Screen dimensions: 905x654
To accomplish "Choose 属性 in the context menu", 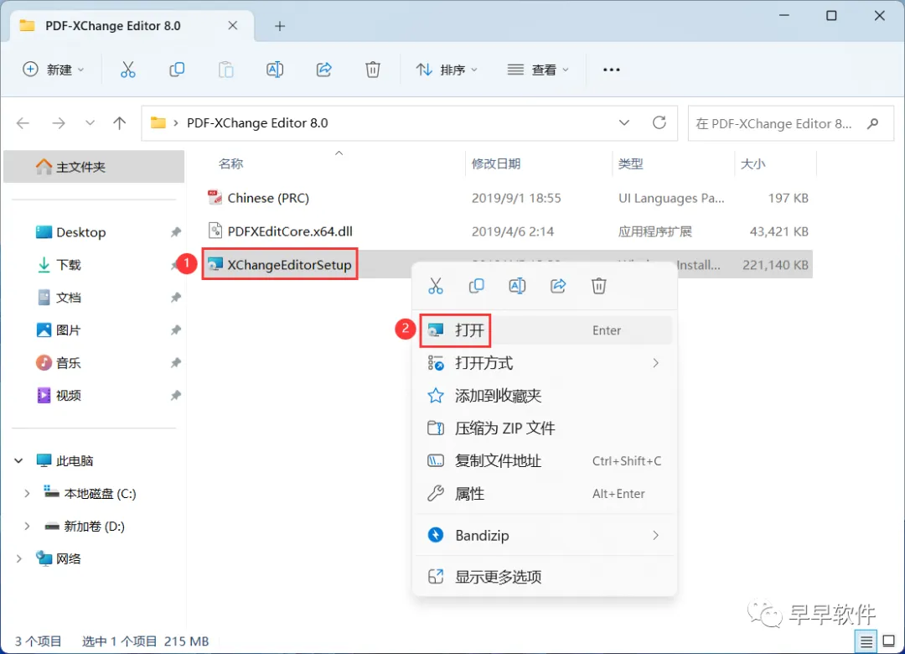I will [x=545, y=494].
